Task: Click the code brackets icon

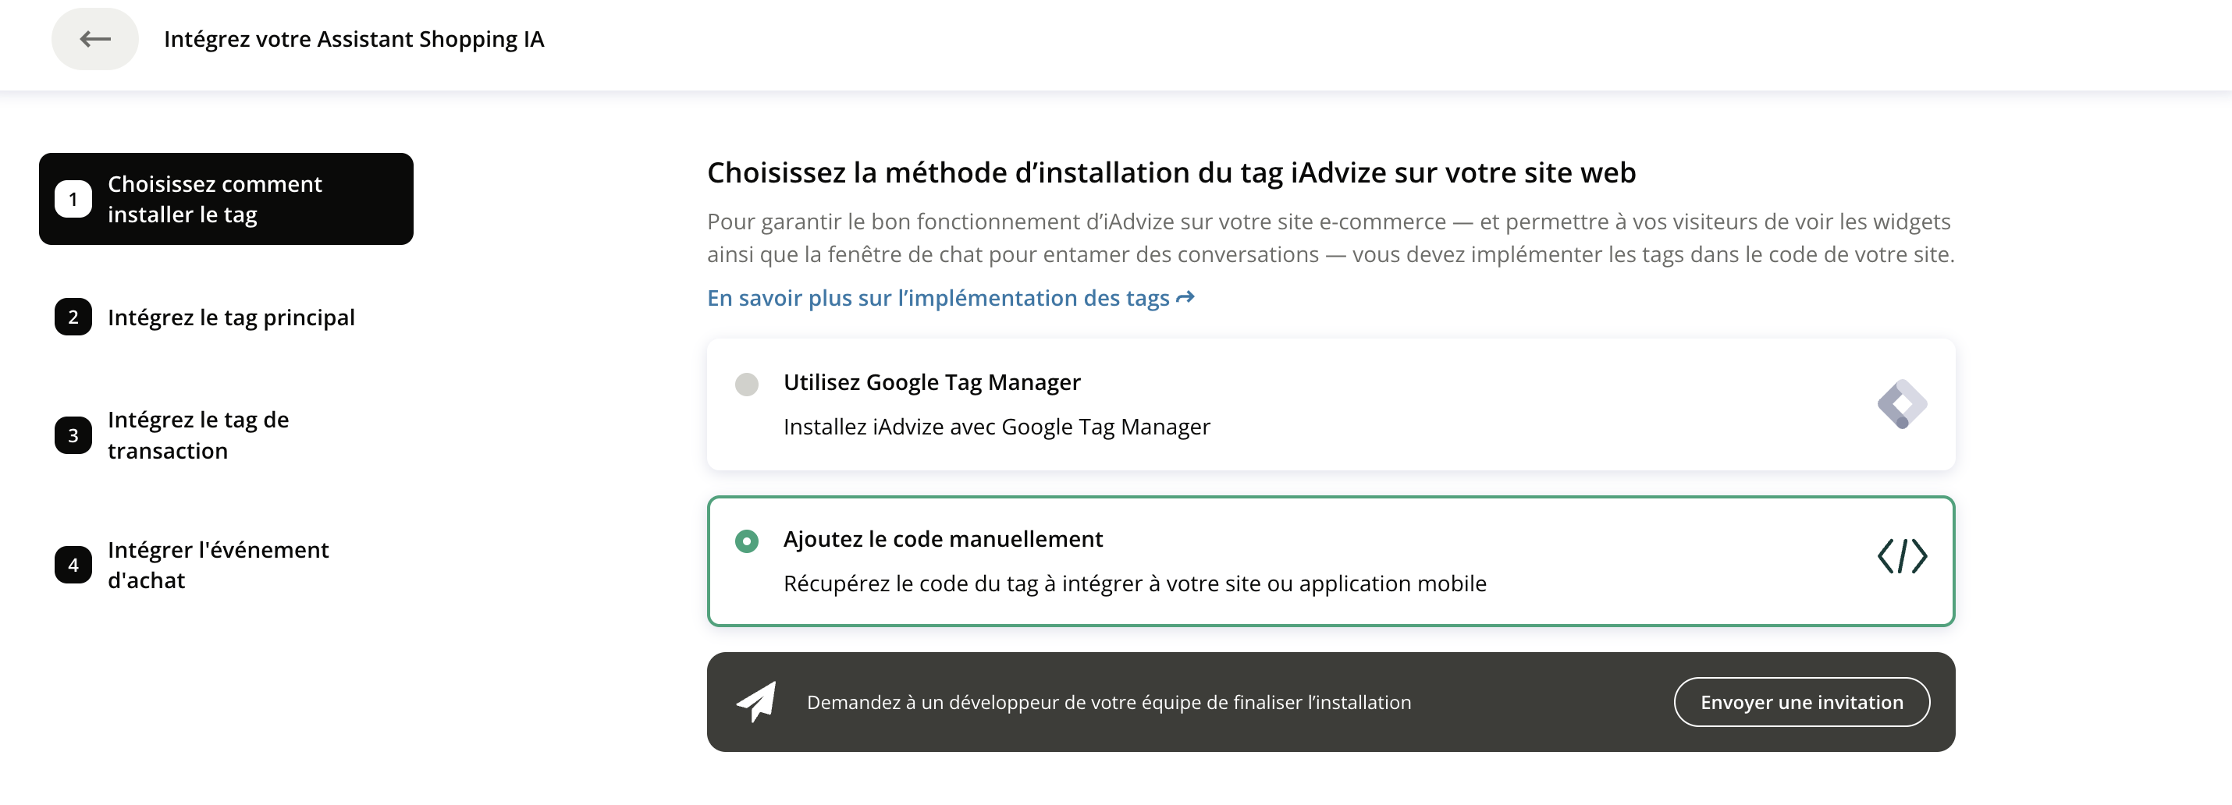Action: 1901,555
